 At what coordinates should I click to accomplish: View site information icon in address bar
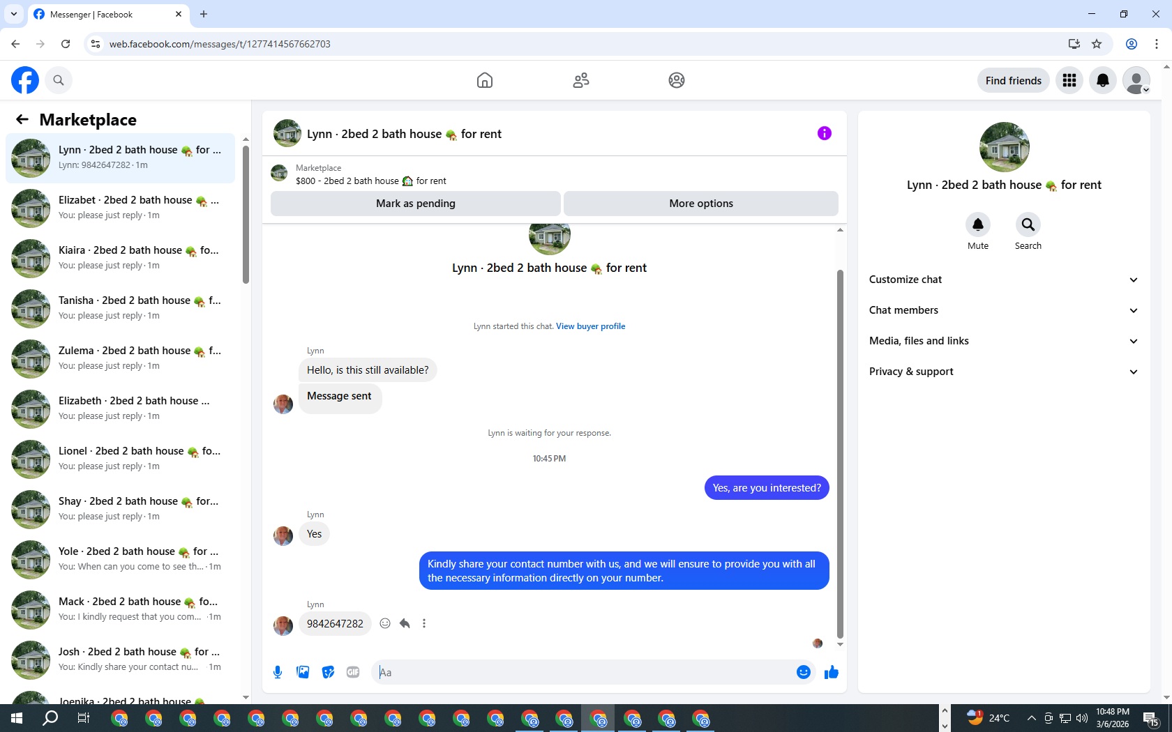(x=96, y=44)
